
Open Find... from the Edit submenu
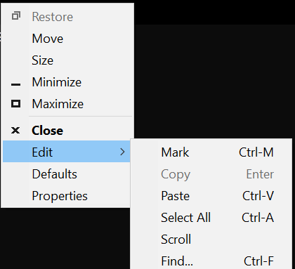pyautogui.click(x=211, y=261)
